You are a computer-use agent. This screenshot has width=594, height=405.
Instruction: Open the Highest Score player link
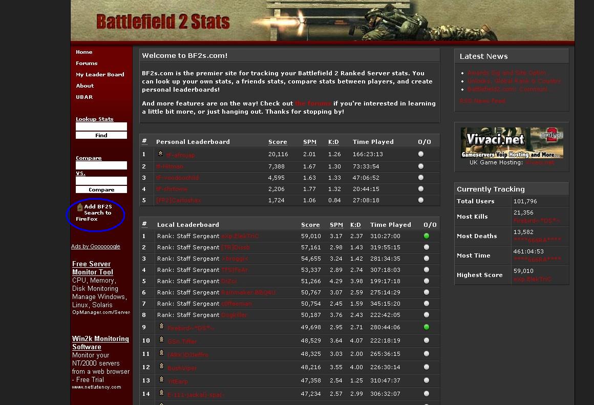(532, 279)
